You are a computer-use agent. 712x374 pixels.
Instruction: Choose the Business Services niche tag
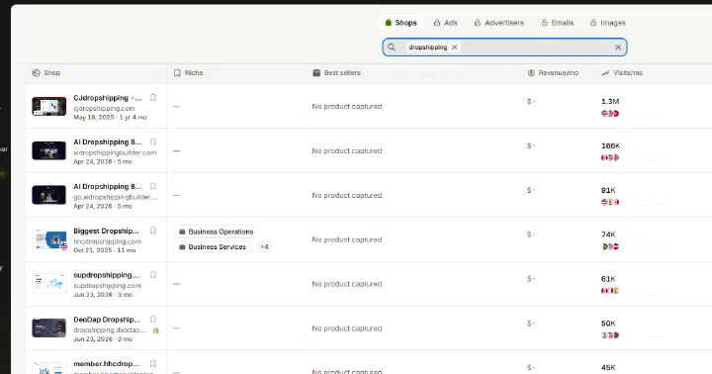pos(213,246)
